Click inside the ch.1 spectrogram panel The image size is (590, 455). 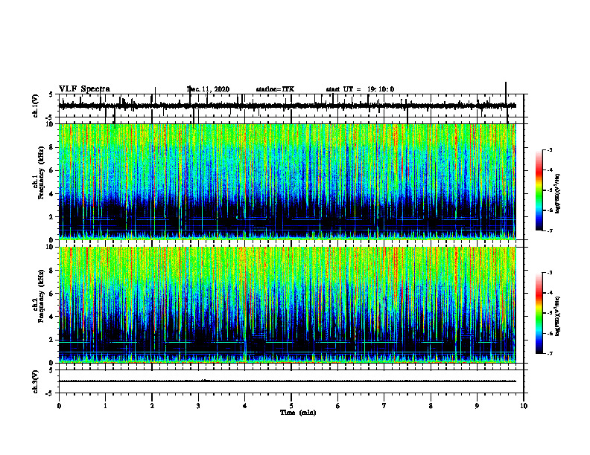click(x=287, y=181)
